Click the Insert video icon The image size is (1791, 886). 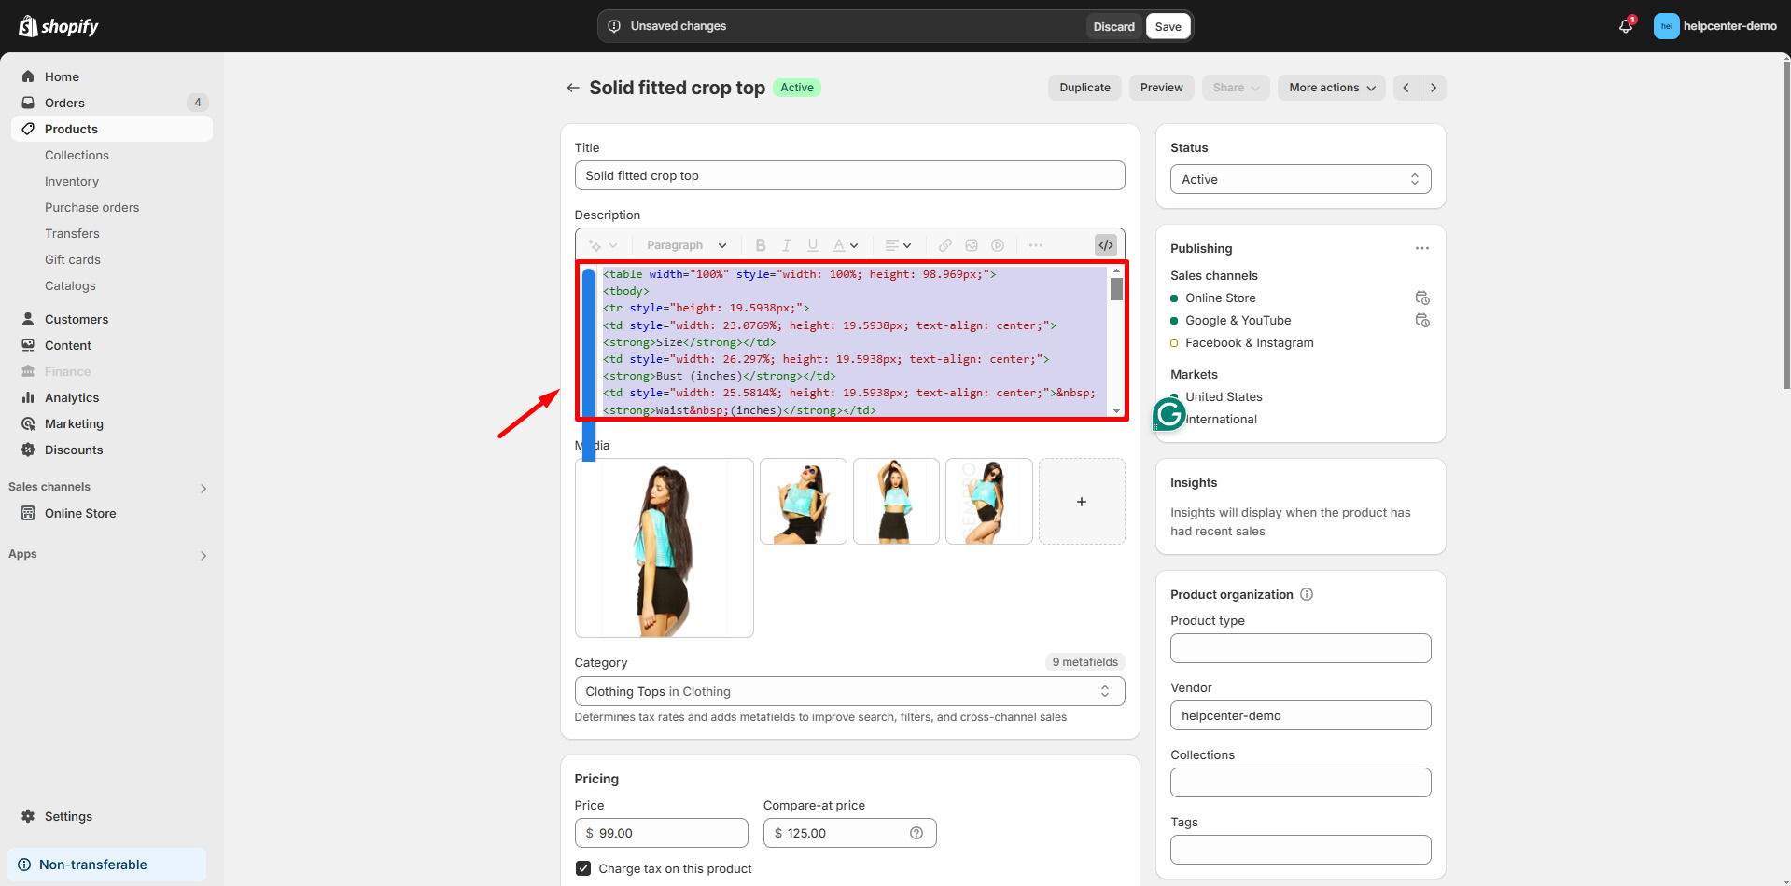[x=997, y=244]
